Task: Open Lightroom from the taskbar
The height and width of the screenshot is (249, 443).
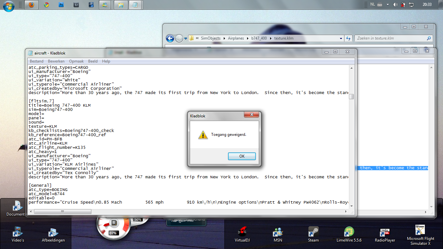Action: pyautogui.click(x=76, y=5)
